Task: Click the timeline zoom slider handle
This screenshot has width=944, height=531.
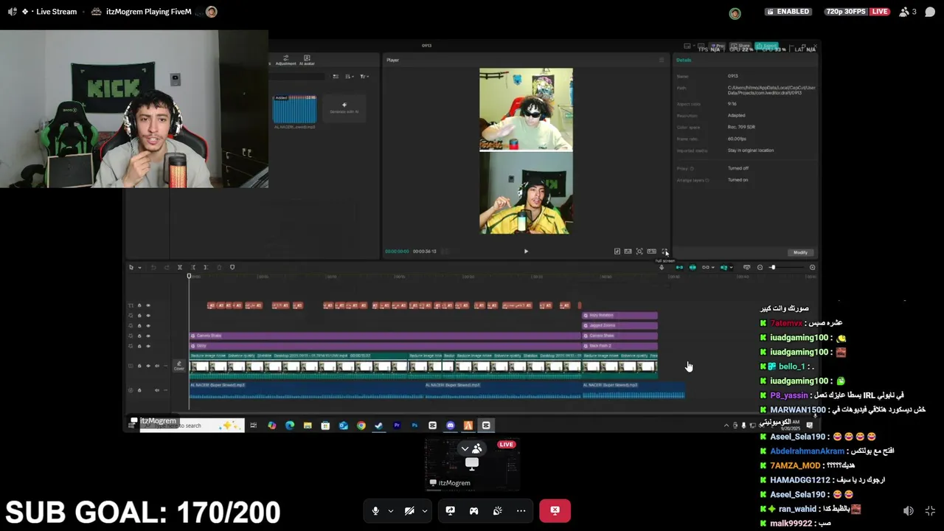Action: pyautogui.click(x=772, y=268)
